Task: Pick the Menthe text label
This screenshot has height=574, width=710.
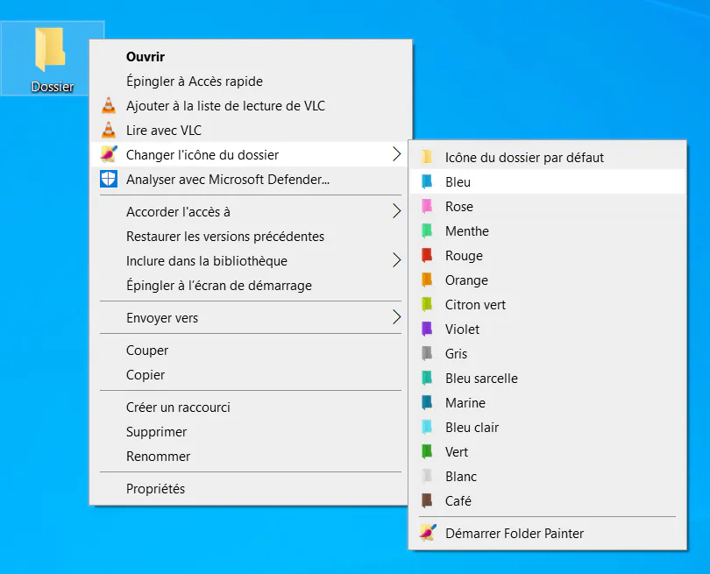Action: [467, 230]
